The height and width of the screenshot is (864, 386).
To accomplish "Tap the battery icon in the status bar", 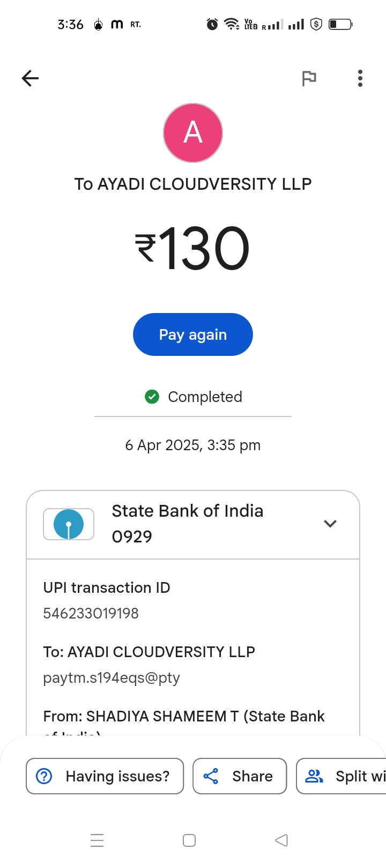I will [340, 24].
